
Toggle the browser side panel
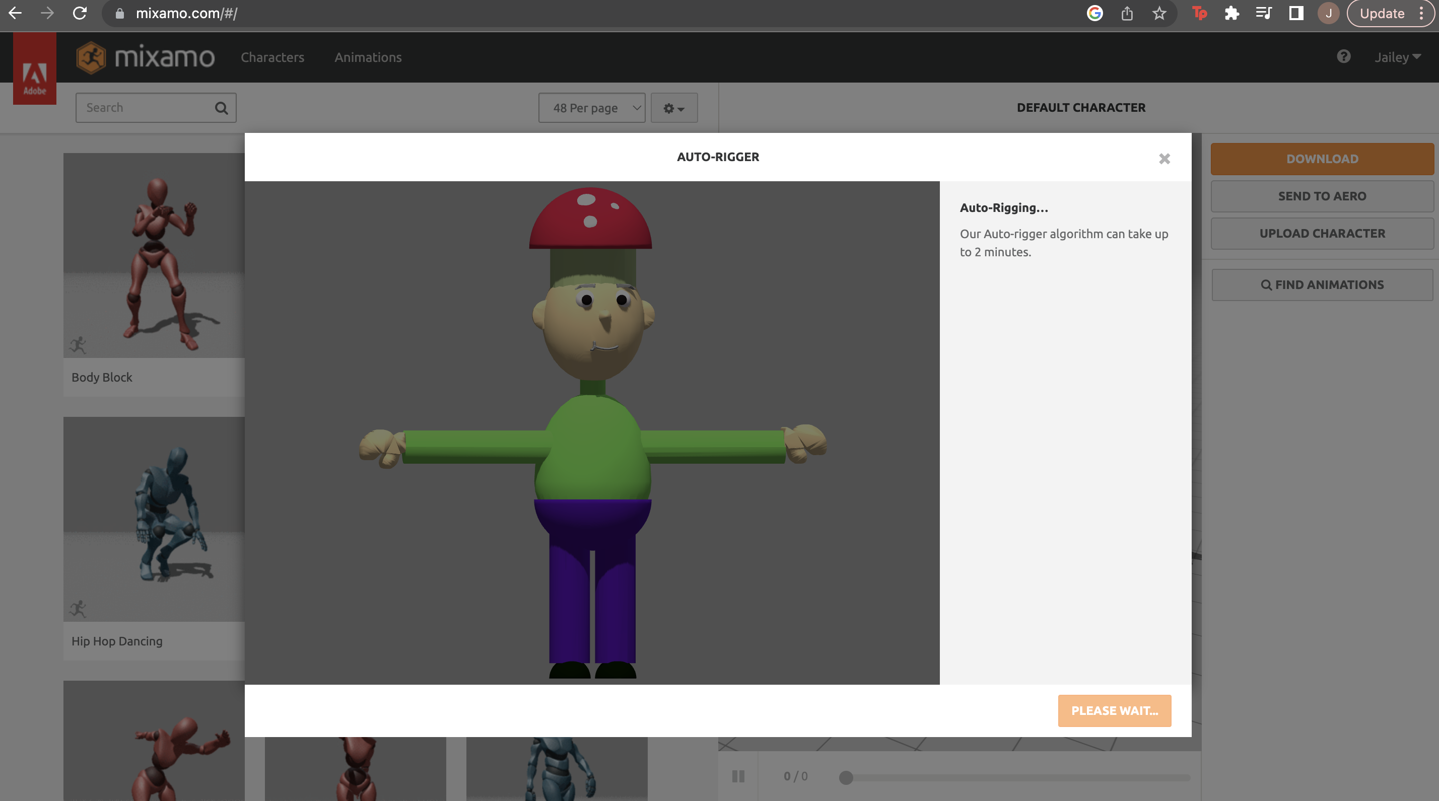click(x=1296, y=14)
